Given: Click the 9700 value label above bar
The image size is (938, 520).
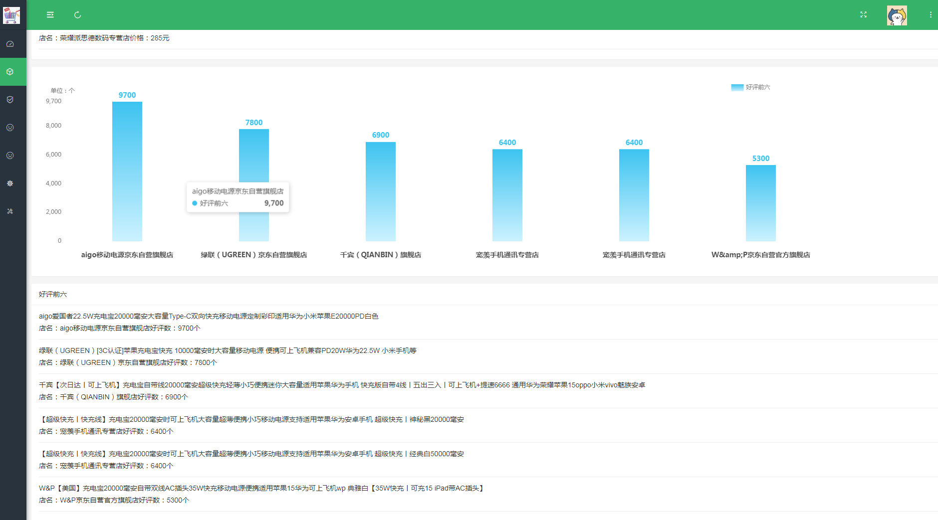Looking at the screenshot, I should pyautogui.click(x=127, y=95).
